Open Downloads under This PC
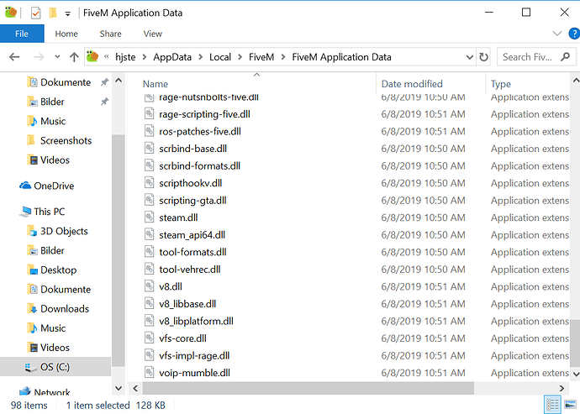This screenshot has width=580, height=414. tap(65, 309)
